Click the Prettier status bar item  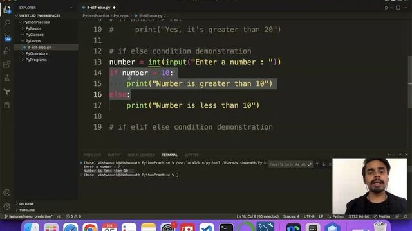click(x=382, y=217)
